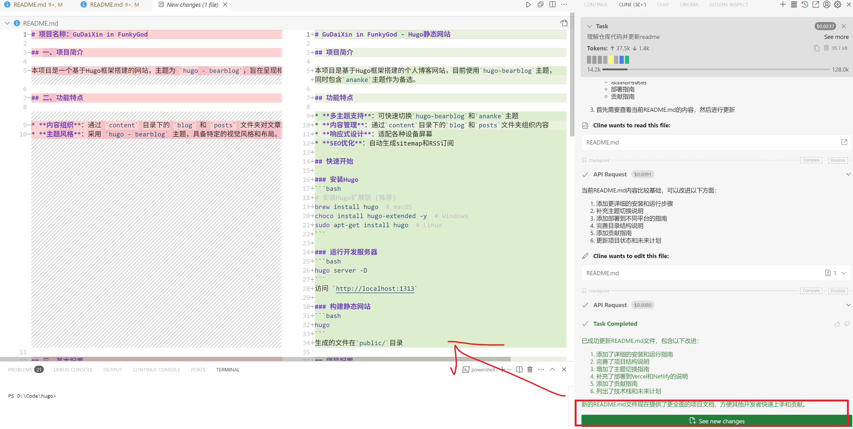Screen dimensions: 853x429
Task: Open the CONTINUE sidebar tab
Action: coord(596,5)
